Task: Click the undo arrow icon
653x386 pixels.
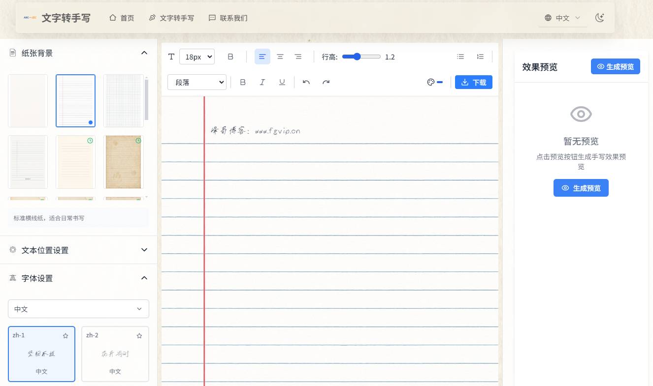Action: 306,82
